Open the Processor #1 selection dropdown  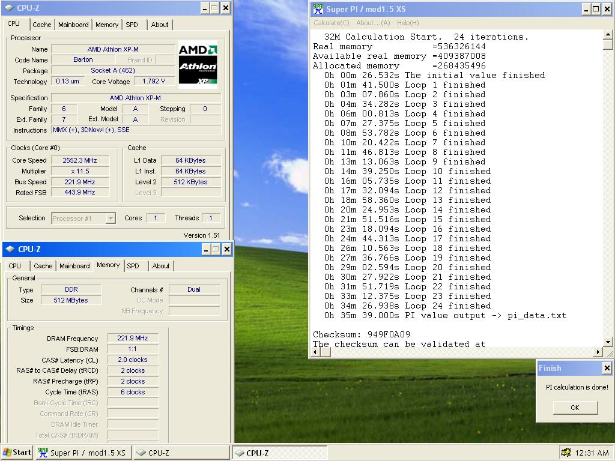111,218
